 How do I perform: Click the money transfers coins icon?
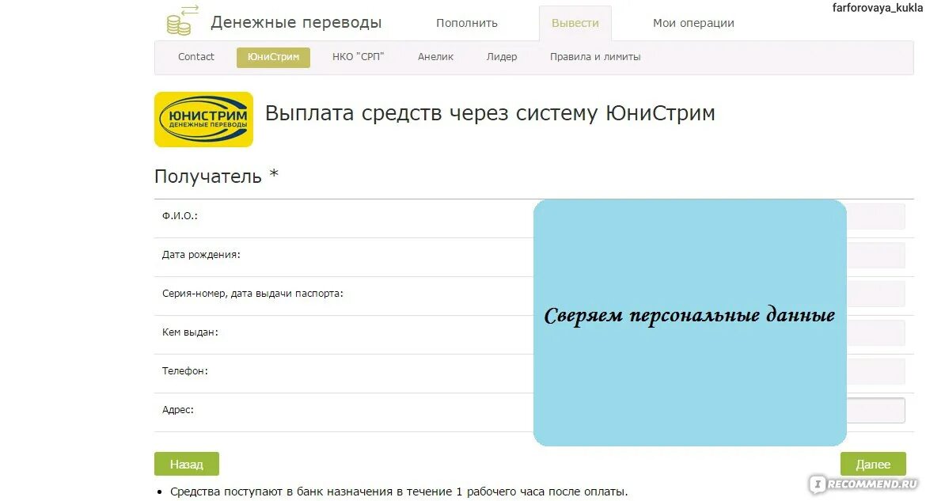(x=183, y=21)
